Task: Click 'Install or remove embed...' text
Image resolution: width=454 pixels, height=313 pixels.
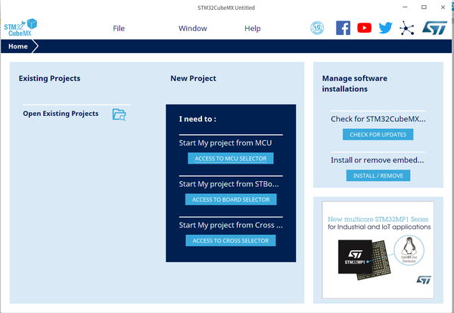Action: (378, 160)
